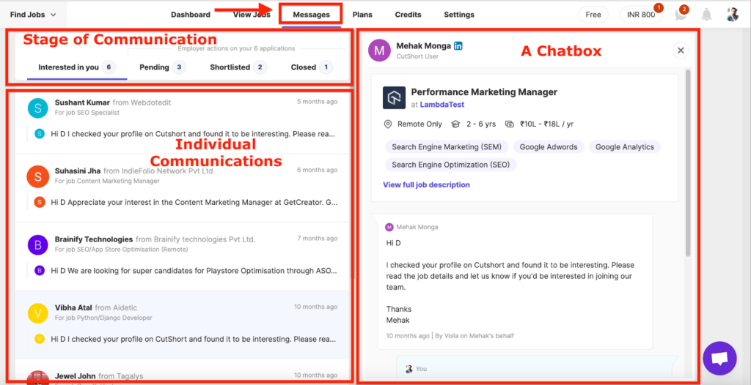Open View full job description link
The width and height of the screenshot is (751, 385).
click(426, 184)
